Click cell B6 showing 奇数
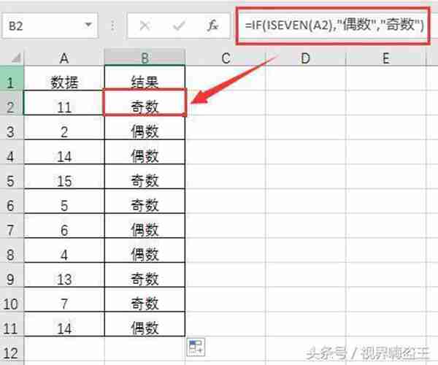The width and height of the screenshot is (438, 365). pyautogui.click(x=145, y=201)
